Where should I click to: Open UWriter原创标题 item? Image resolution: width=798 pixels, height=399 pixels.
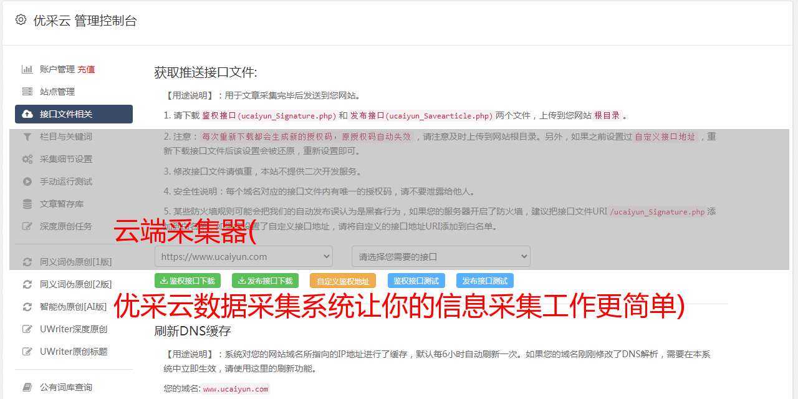point(74,352)
